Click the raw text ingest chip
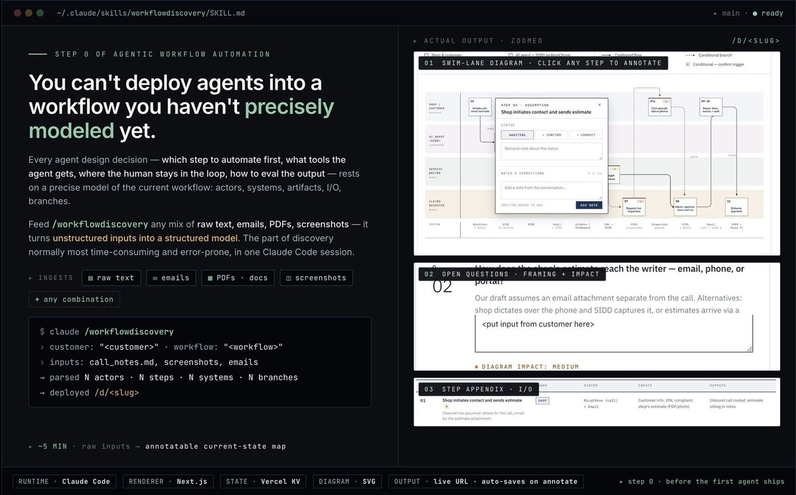796x495 pixels. click(111, 278)
